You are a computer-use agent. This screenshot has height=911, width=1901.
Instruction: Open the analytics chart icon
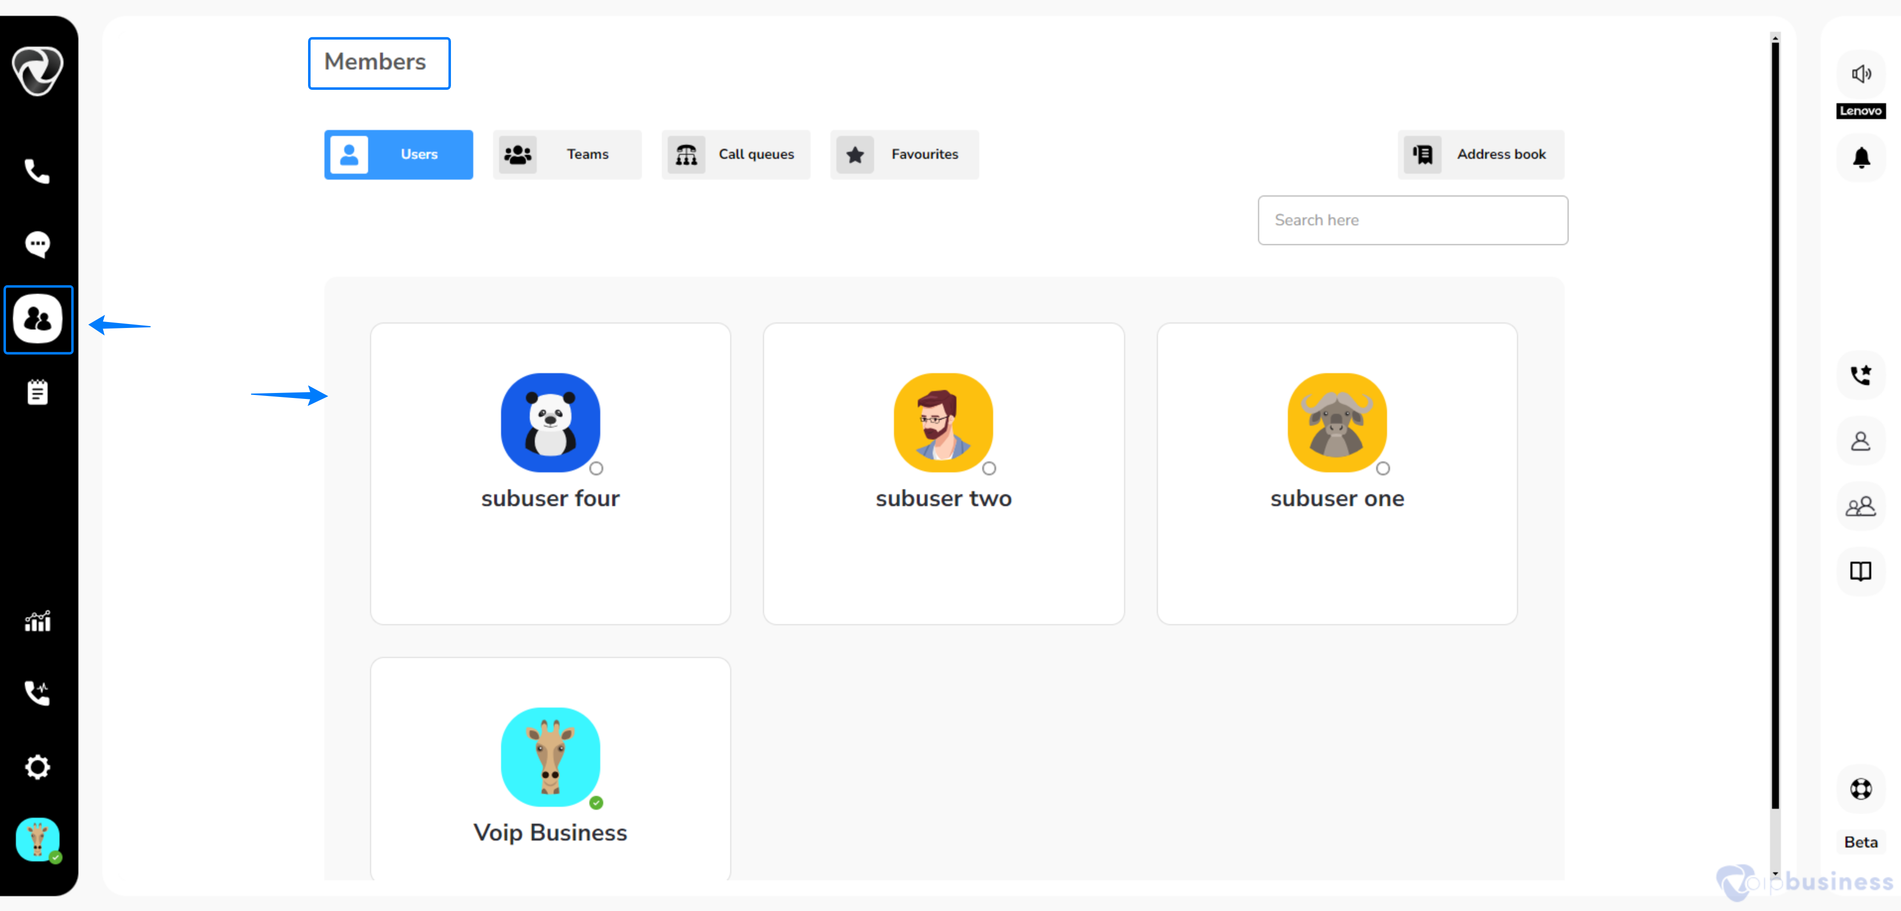(37, 622)
